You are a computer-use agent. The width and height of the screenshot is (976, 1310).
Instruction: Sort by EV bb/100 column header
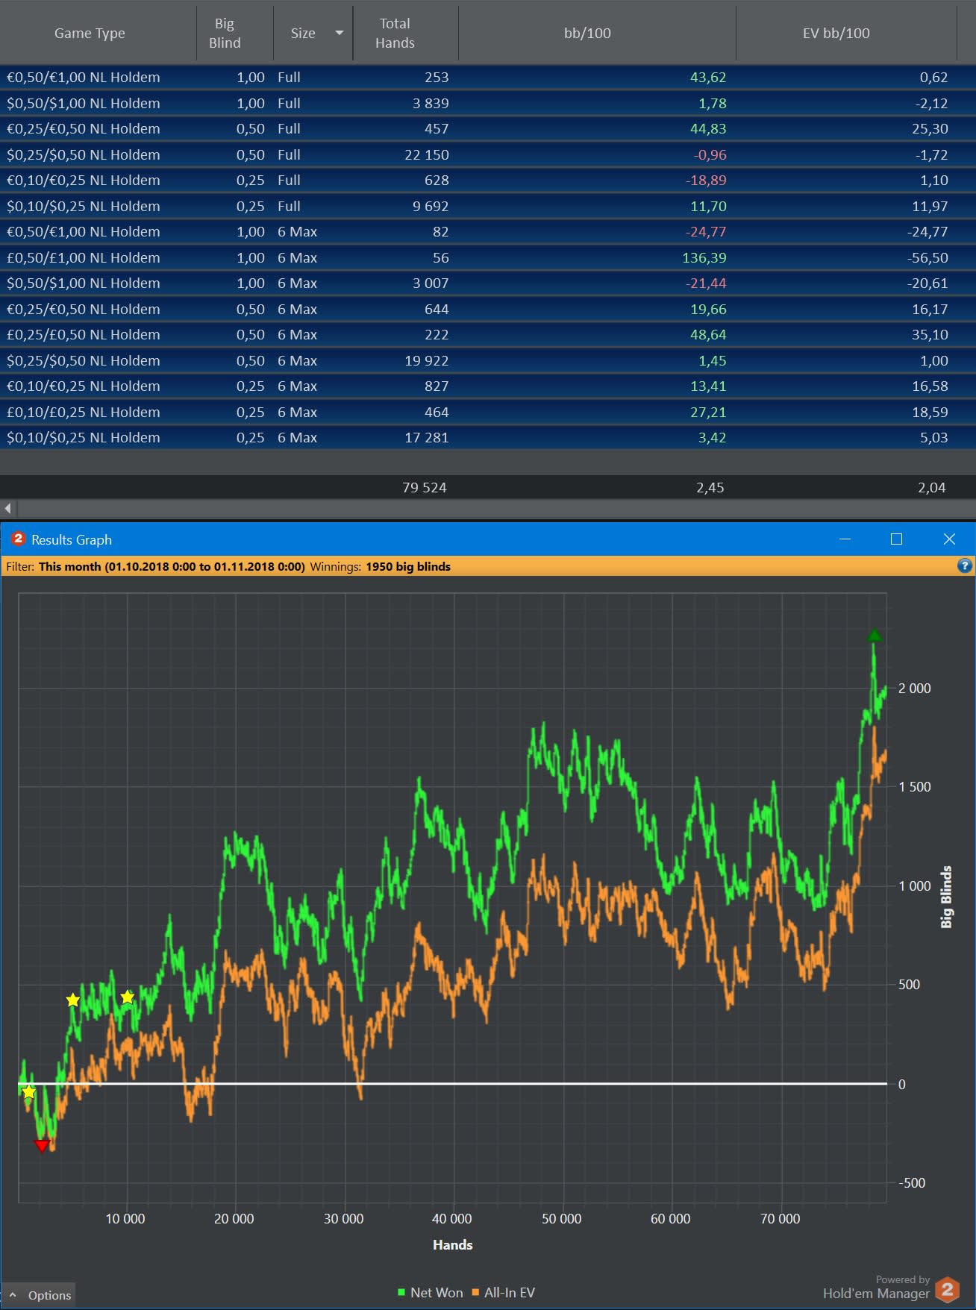(836, 33)
